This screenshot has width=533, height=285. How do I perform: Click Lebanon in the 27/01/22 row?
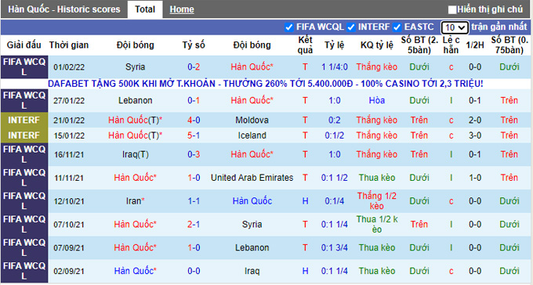136,100
